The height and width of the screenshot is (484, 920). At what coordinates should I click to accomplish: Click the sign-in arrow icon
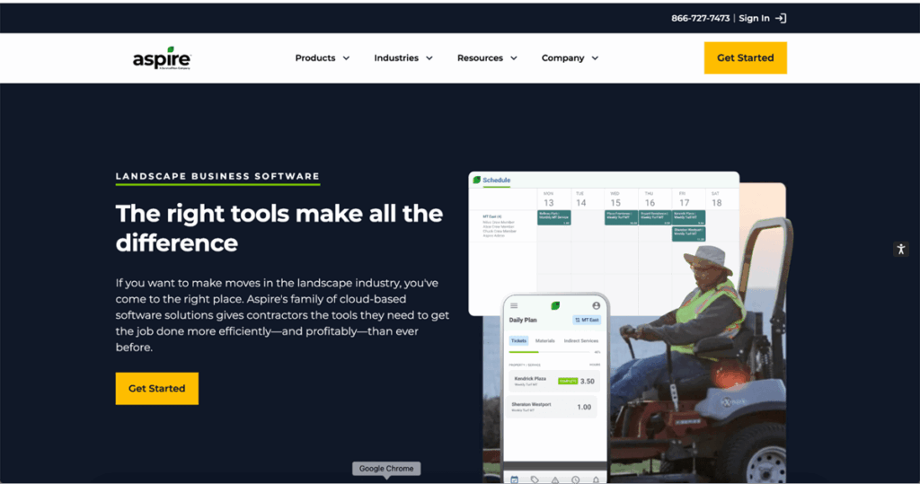pyautogui.click(x=781, y=18)
